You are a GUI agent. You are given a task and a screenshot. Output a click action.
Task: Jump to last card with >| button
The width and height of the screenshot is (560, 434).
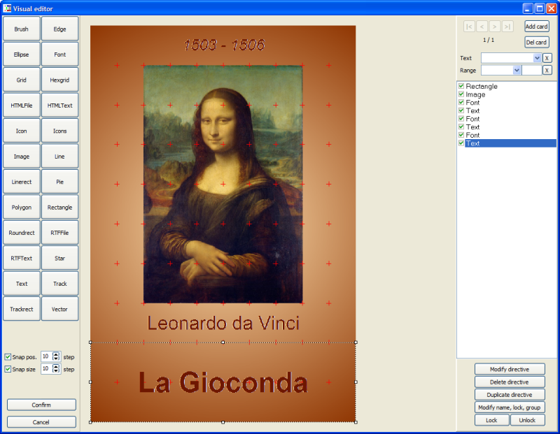point(507,27)
